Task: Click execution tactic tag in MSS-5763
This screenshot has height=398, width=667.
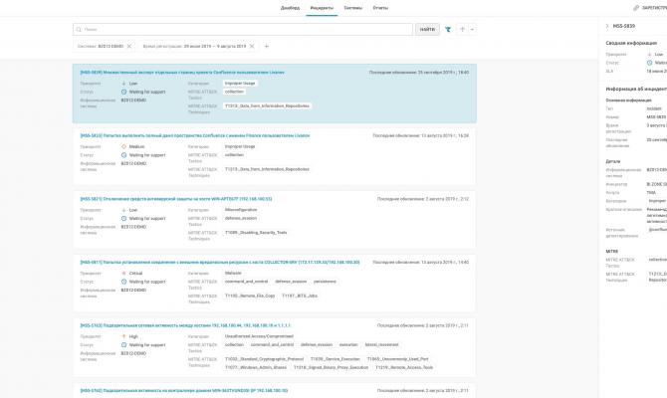Action: click(348, 345)
